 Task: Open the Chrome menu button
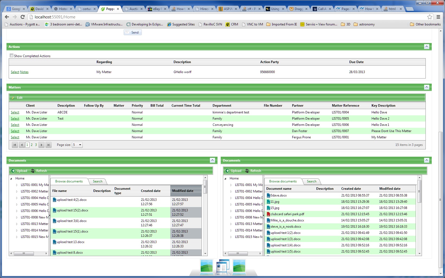click(x=438, y=17)
